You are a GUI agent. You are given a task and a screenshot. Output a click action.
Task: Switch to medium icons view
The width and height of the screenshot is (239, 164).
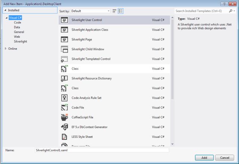coord(114,11)
